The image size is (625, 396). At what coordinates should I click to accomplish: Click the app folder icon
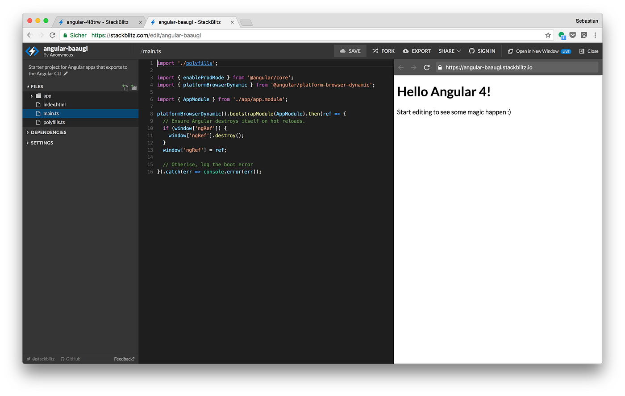coord(38,96)
